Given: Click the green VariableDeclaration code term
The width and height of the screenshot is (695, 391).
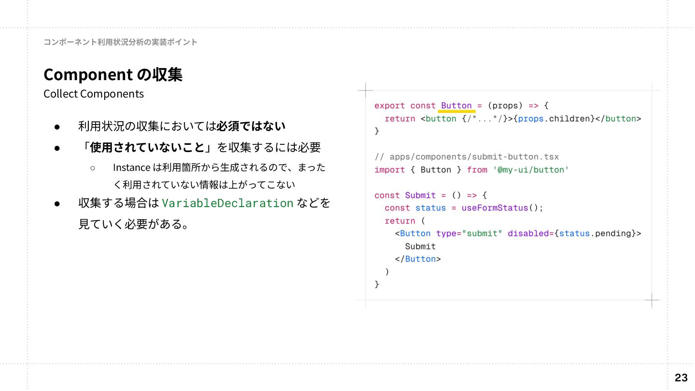Looking at the screenshot, I should pyautogui.click(x=227, y=203).
